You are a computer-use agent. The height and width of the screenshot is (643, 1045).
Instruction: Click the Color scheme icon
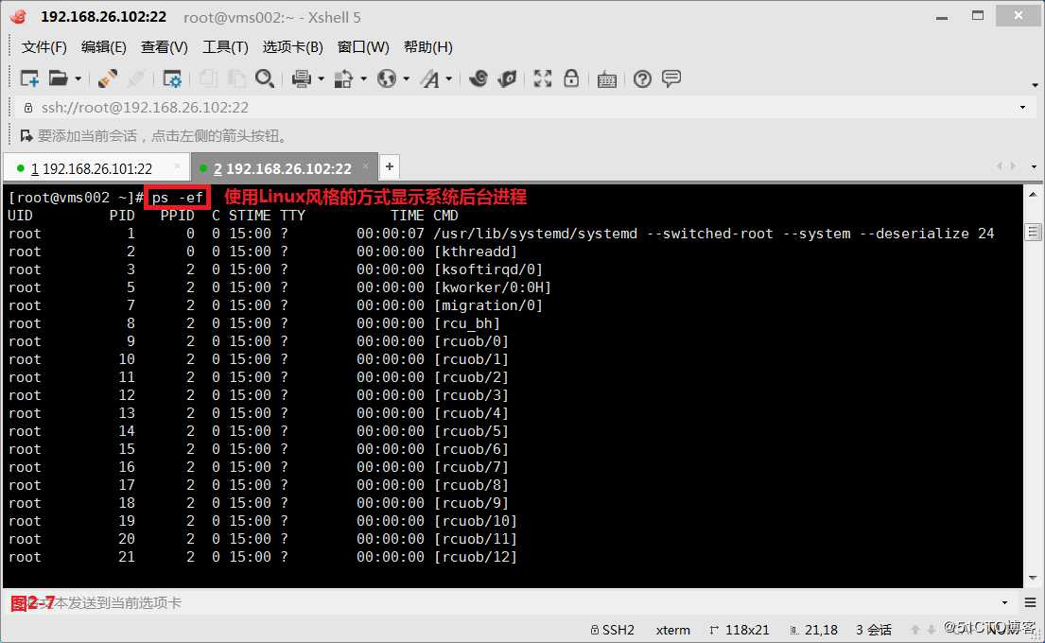(343, 78)
